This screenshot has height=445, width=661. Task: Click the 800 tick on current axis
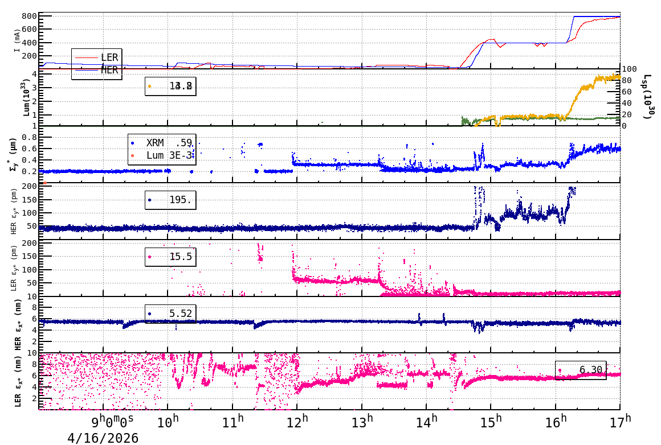(x=29, y=16)
